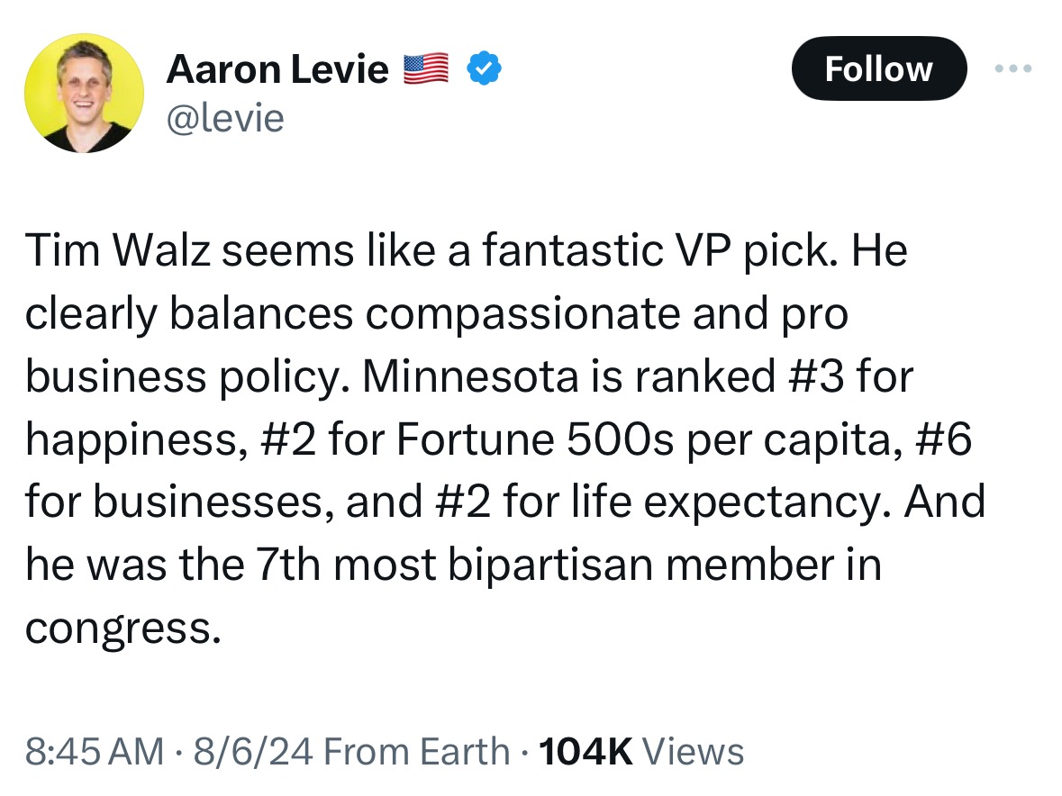Click the blue verified checkmark badge
Image resolution: width=1062 pixels, height=796 pixels.
click(485, 68)
